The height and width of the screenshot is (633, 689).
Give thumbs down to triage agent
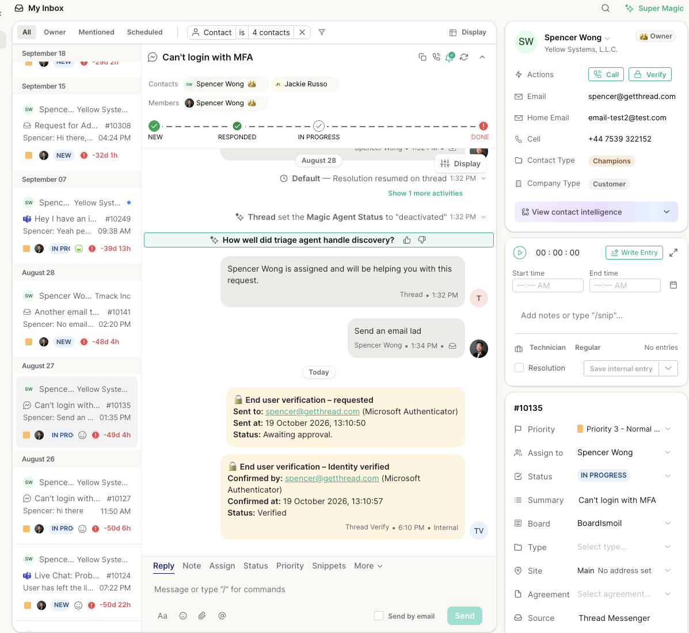(x=422, y=240)
